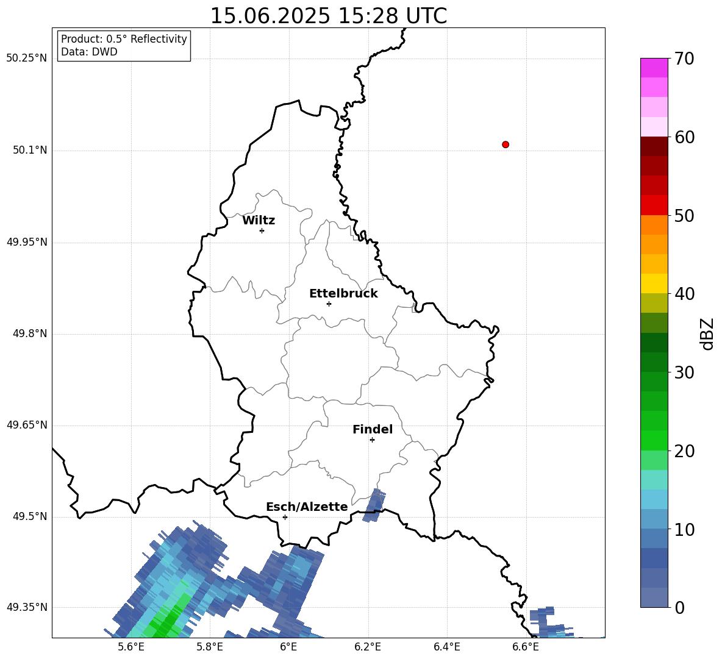Click the 40 label on colorbar

[684, 294]
